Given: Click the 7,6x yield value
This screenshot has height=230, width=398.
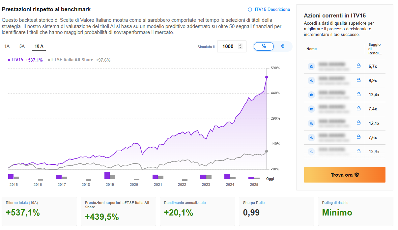Looking at the screenshot, I should pos(373,137).
